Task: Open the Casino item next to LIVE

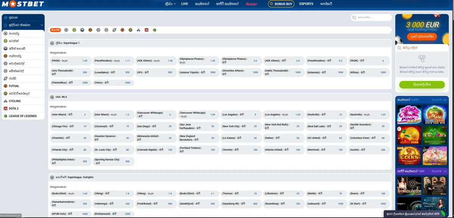Action: [x=202, y=4]
